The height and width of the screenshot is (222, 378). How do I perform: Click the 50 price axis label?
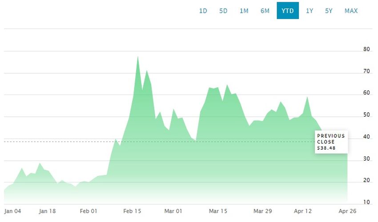(x=366, y=115)
